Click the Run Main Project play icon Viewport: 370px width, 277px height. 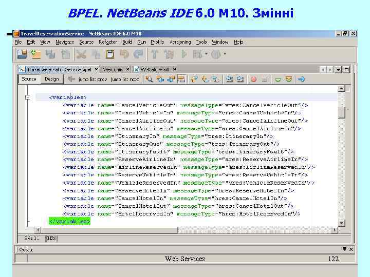(184, 54)
